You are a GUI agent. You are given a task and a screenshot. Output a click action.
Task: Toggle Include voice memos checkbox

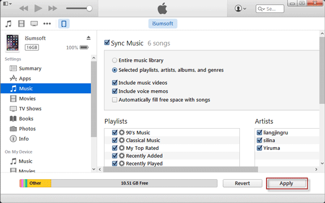(x=115, y=91)
